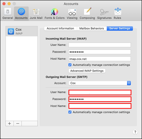Open the Viewing preferences pane

(x=72, y=13)
